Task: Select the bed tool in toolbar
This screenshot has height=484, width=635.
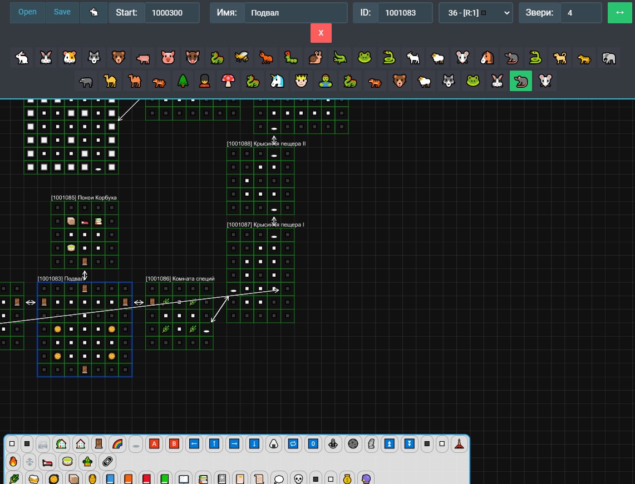Action: [47, 461]
